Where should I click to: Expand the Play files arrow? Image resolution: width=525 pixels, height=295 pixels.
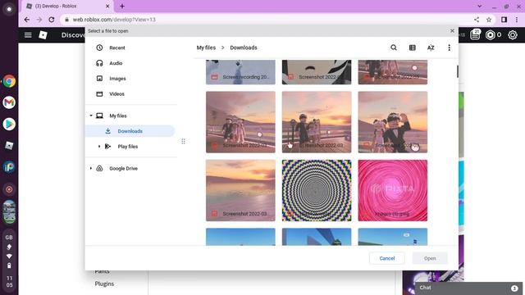(99, 147)
